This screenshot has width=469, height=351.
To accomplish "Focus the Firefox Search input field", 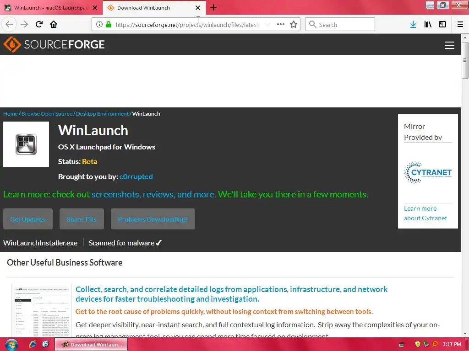I will pos(340,24).
